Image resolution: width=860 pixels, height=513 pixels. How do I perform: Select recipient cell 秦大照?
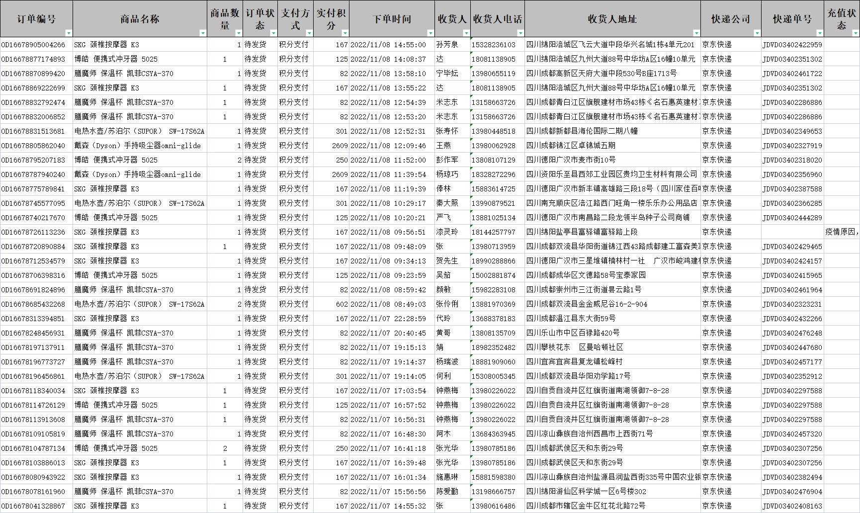[452, 203]
